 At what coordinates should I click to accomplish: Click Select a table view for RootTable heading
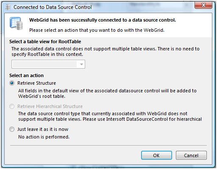pyautogui.click(x=45, y=42)
